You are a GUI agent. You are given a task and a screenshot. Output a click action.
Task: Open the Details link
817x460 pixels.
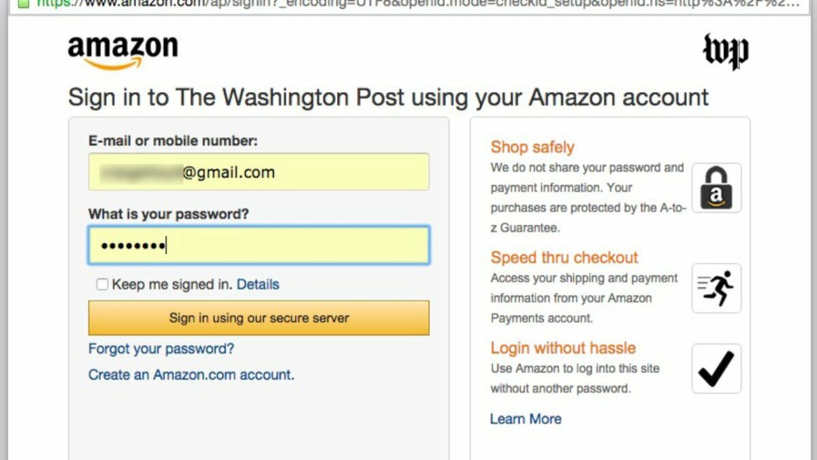258,284
